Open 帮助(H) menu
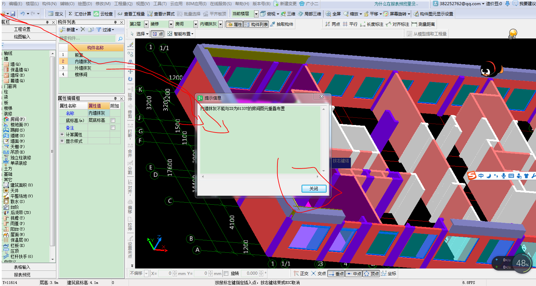The image size is (536, 286). point(242,3)
